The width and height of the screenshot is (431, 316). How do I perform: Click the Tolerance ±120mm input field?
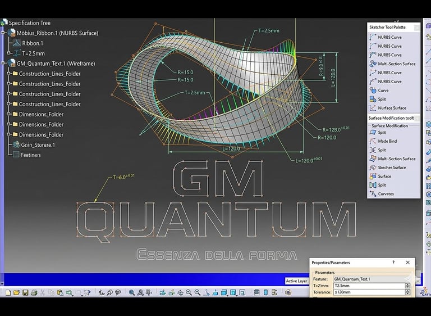[x=369, y=292]
